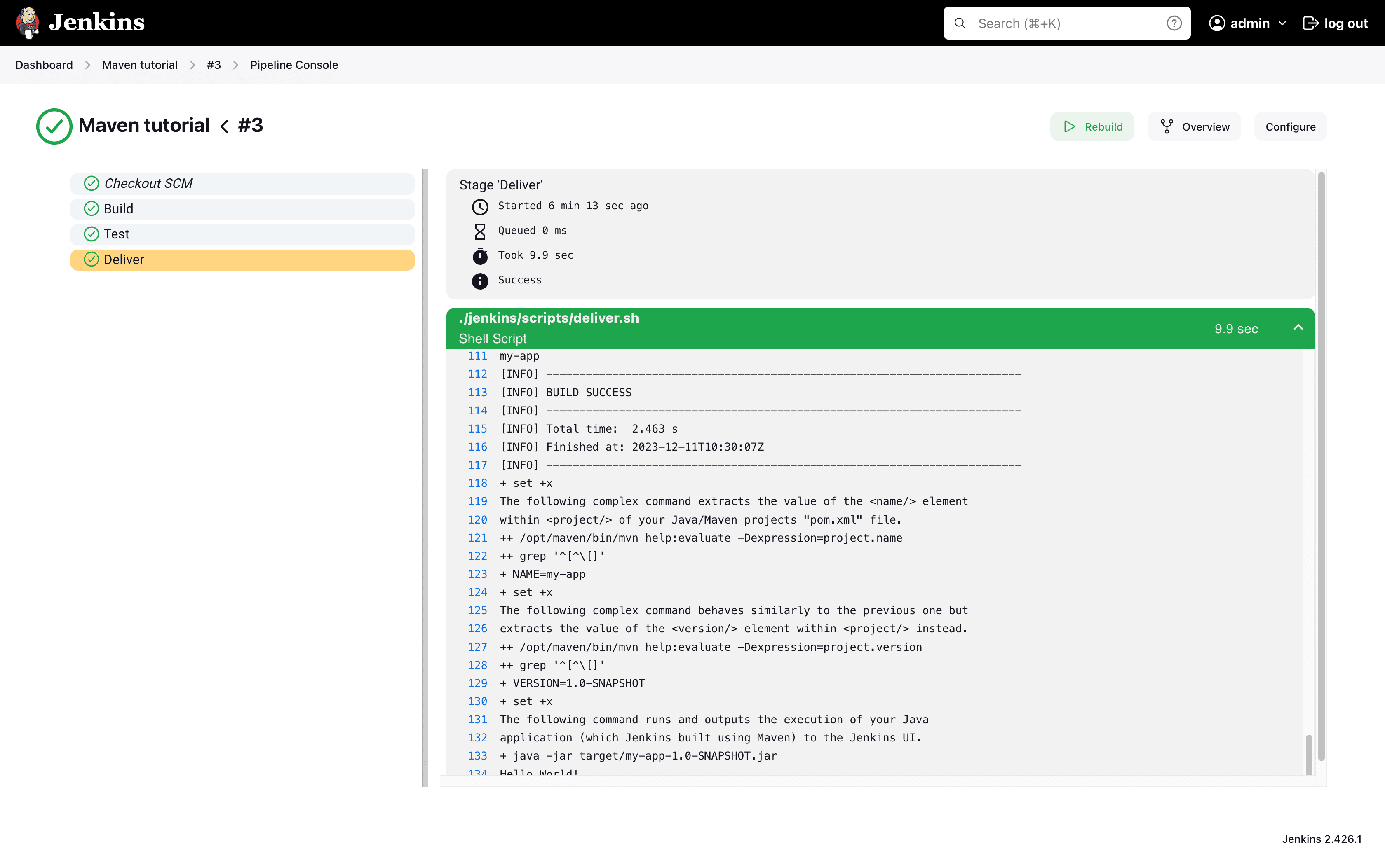Click the Rebuild button
The width and height of the screenshot is (1385, 865).
[x=1092, y=126]
